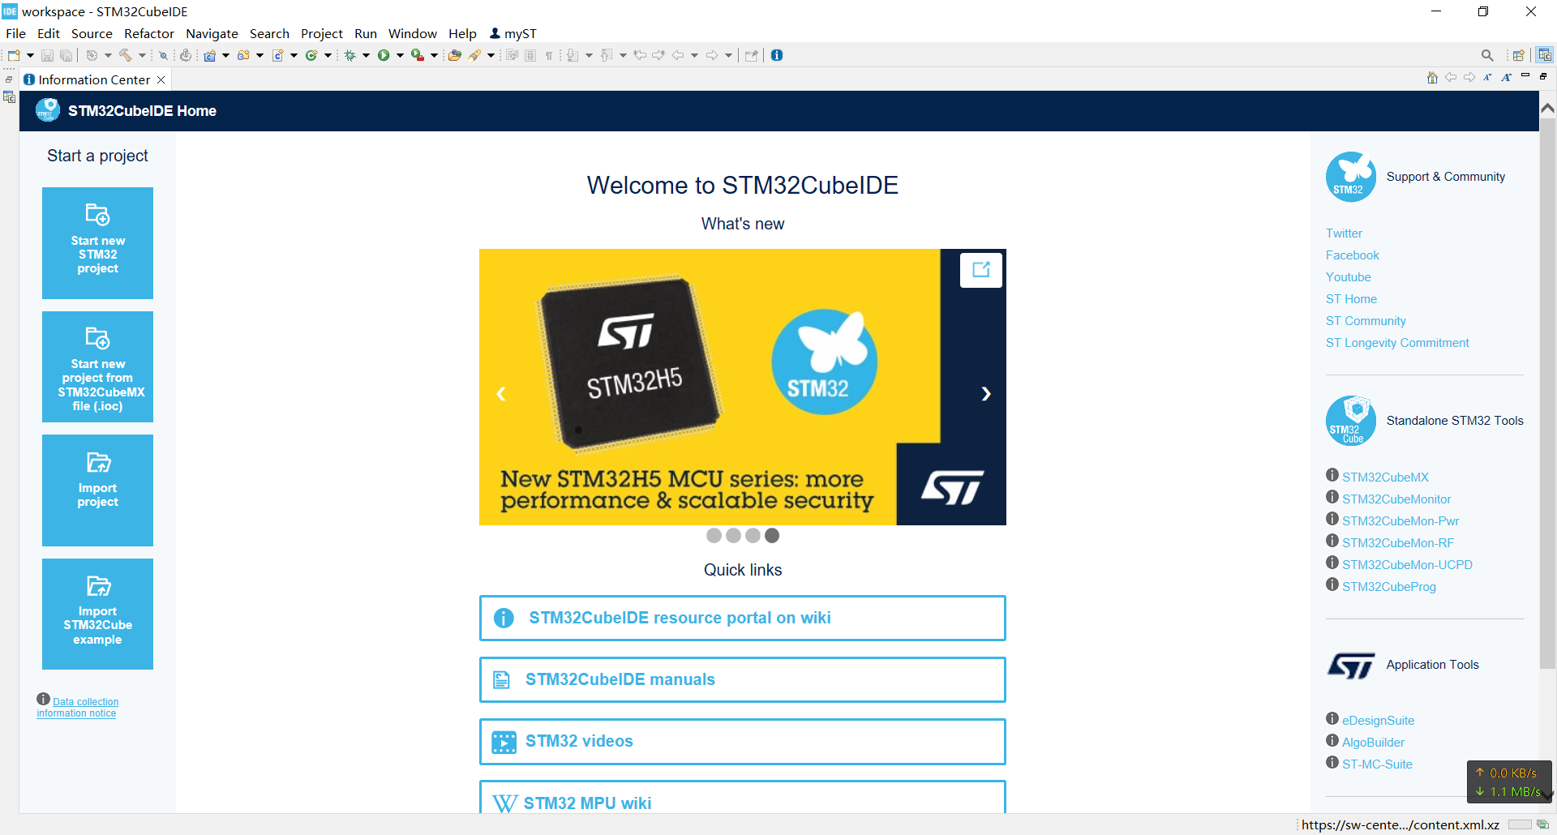Click the New file toolbar icon
1557x835 pixels.
(x=14, y=55)
